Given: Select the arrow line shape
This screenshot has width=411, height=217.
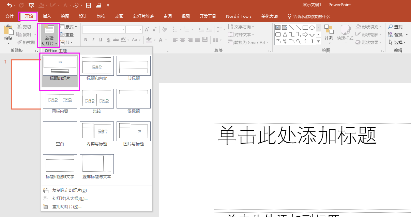Looking at the screenshot, I should tap(299, 28).
